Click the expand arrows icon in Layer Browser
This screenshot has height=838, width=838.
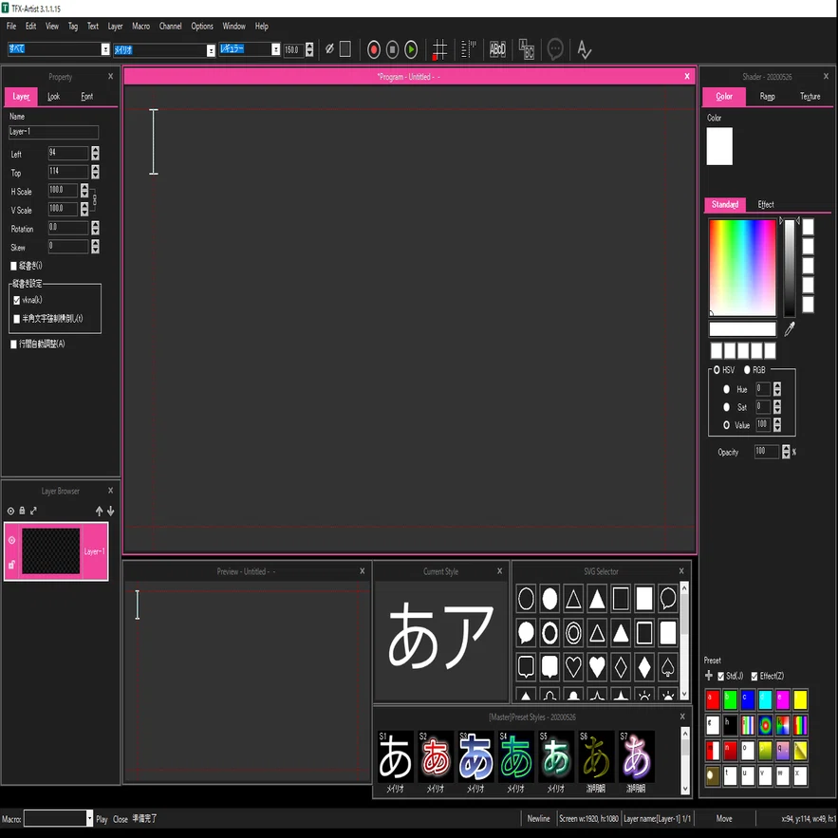[33, 511]
